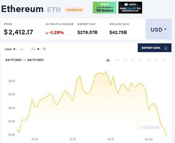Click the download arrow in Export Data

166,48
